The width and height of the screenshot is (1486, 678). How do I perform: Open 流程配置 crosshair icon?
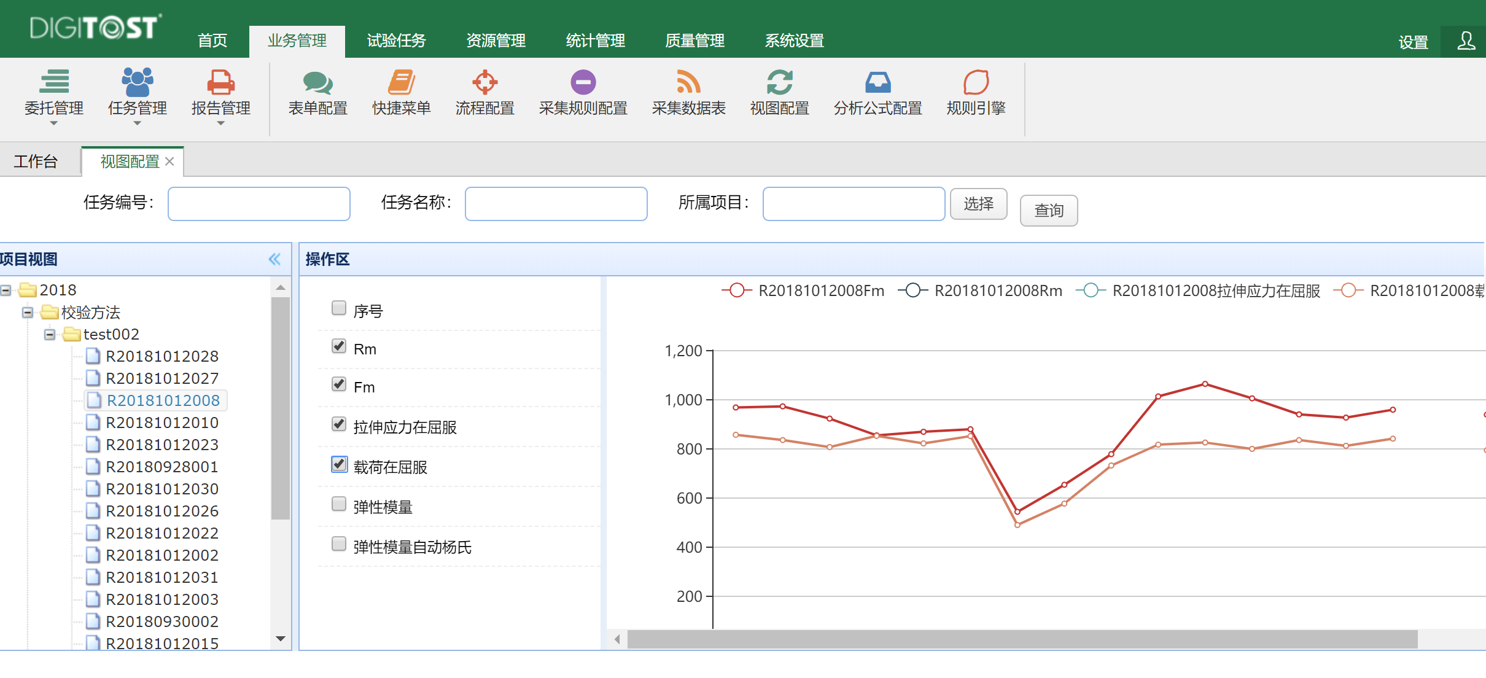(x=484, y=82)
